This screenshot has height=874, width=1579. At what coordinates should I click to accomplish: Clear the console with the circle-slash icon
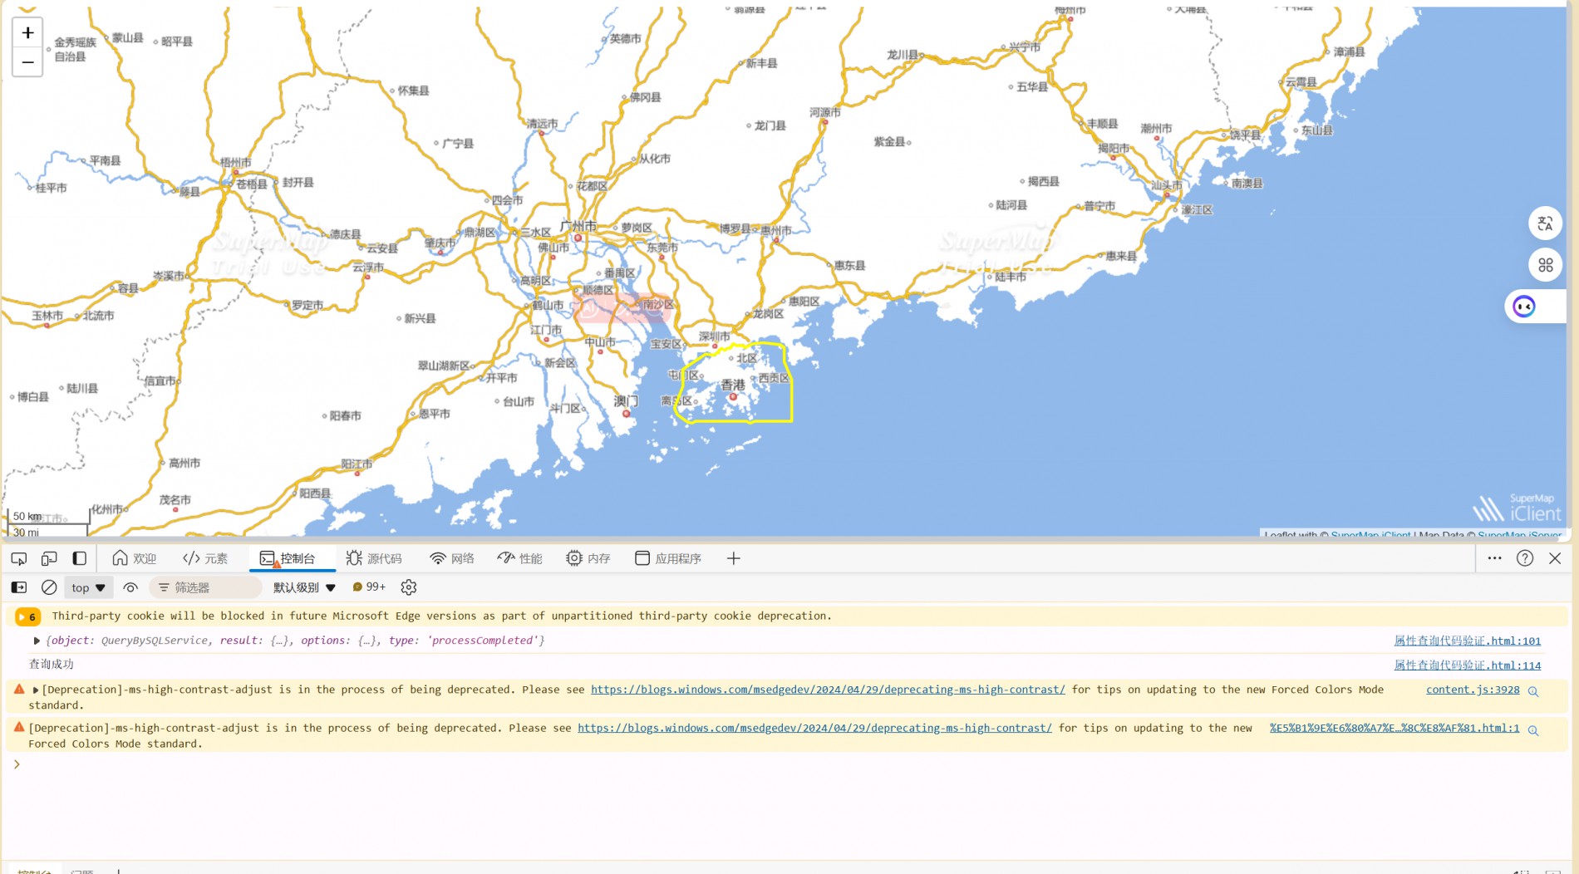click(x=49, y=587)
